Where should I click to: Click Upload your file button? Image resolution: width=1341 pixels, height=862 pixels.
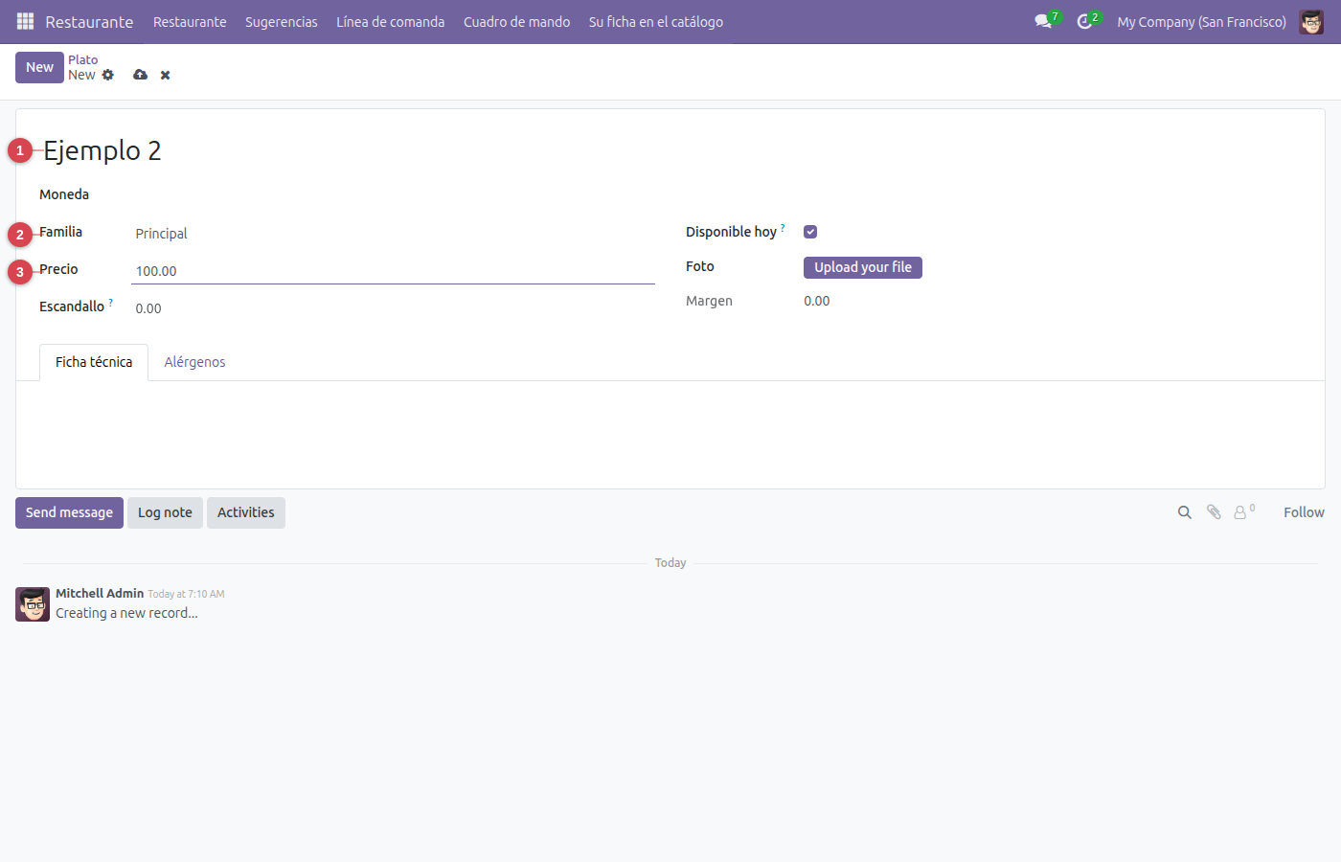863,267
